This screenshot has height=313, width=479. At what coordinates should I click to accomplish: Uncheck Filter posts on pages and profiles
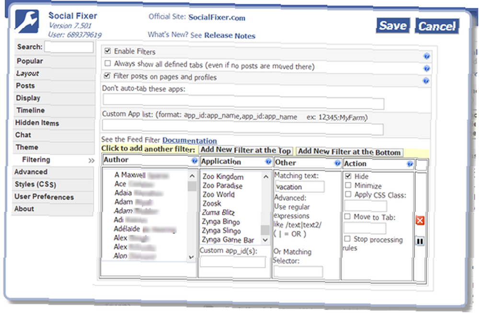click(107, 76)
